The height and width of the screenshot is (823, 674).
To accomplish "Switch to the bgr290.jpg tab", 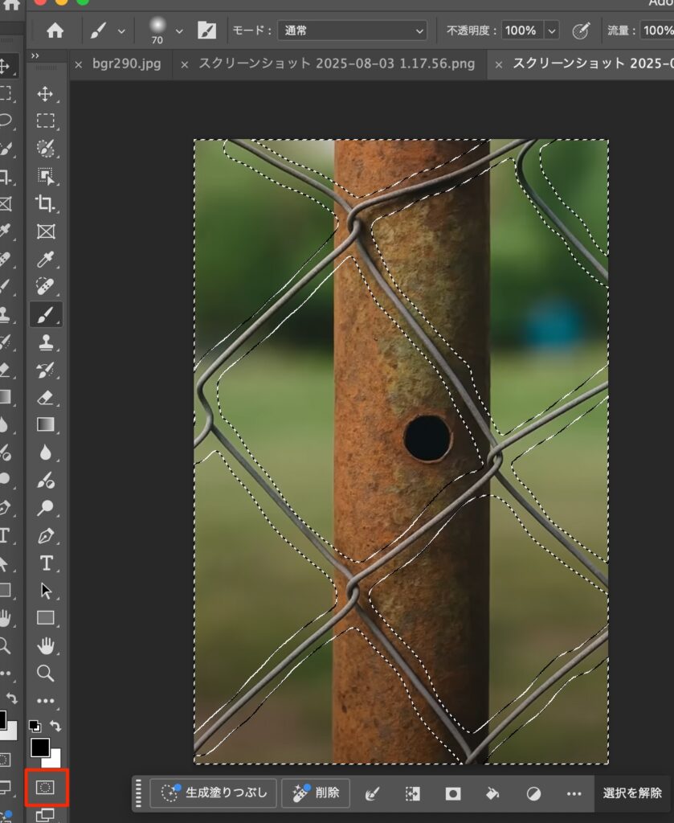I will coord(126,63).
